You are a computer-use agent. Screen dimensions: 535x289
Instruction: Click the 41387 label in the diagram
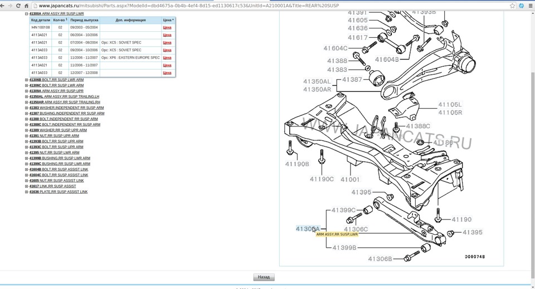(352, 80)
